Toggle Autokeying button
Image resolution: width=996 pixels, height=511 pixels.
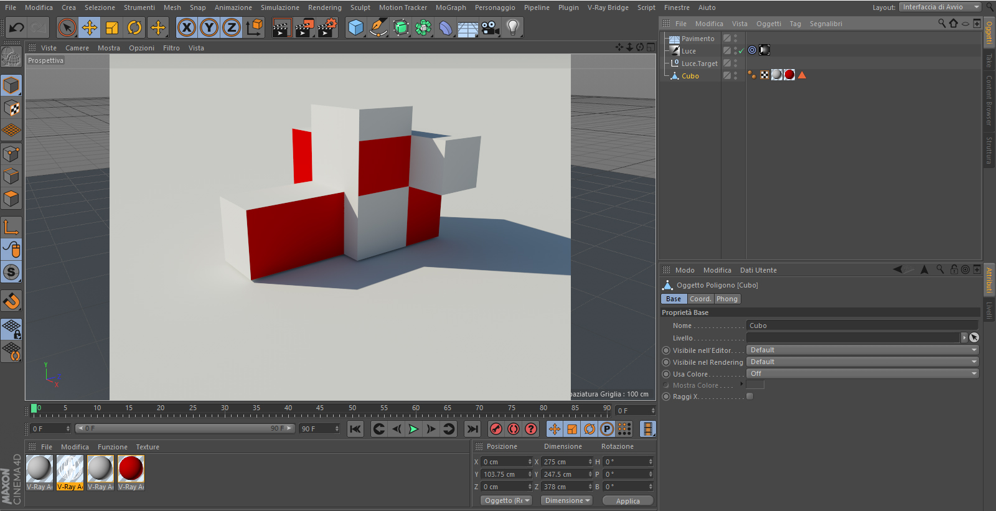(x=514, y=429)
